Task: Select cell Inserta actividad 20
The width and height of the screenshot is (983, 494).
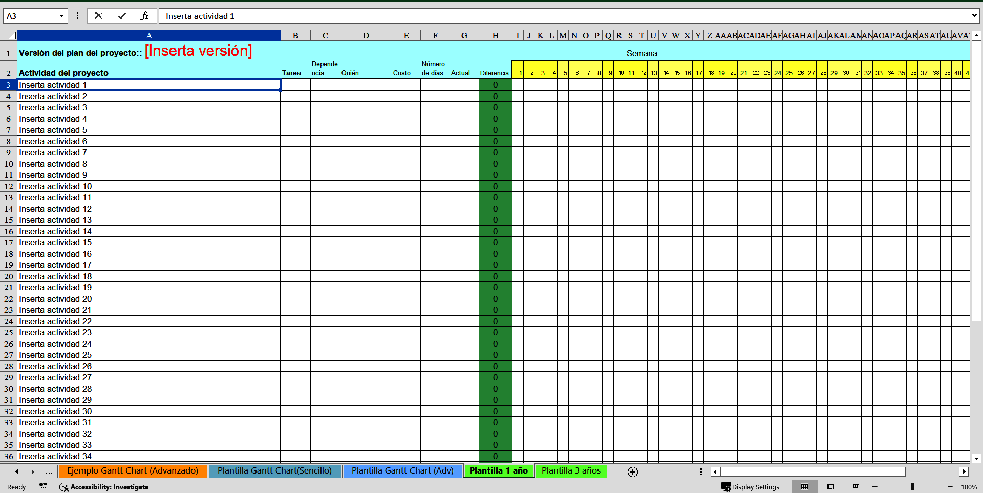Action: [149, 299]
